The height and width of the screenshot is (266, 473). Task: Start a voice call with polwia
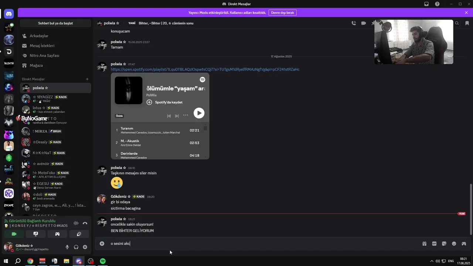(x=354, y=23)
